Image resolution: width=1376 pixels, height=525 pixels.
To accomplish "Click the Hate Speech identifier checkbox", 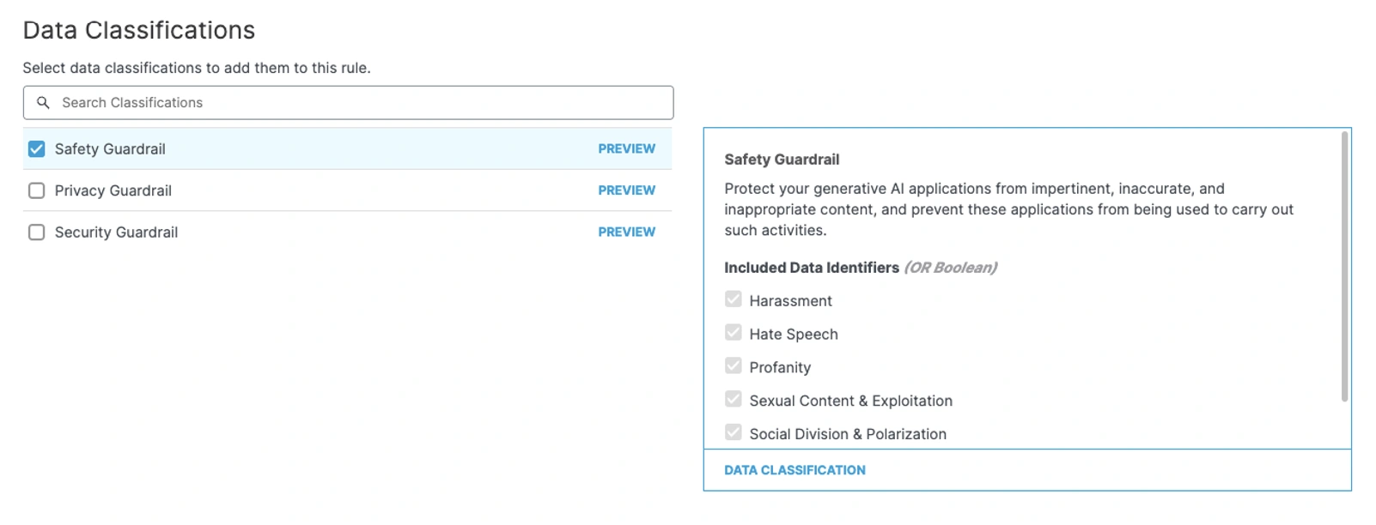I will 733,333.
